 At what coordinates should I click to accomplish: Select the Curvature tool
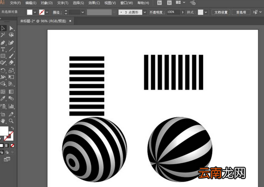[11, 43]
